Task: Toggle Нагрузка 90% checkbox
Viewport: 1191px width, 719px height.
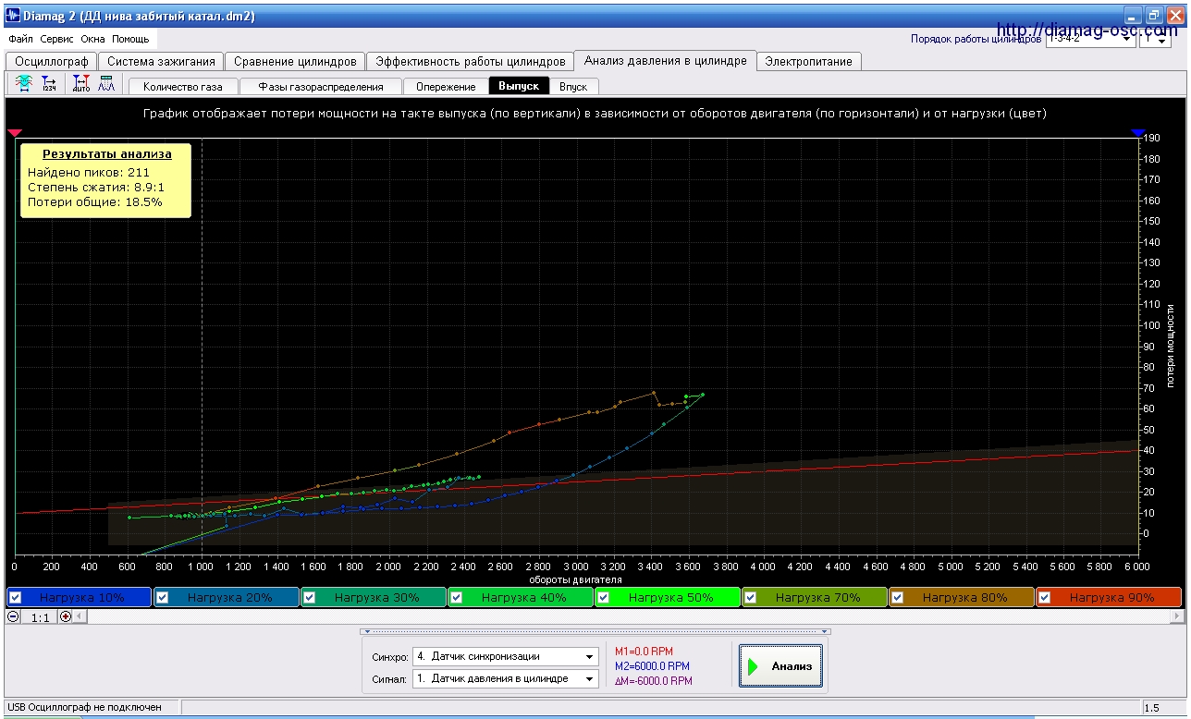Action: pyautogui.click(x=1044, y=597)
